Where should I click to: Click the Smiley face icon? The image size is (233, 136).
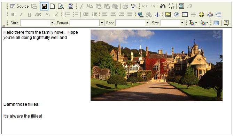[201, 15]
